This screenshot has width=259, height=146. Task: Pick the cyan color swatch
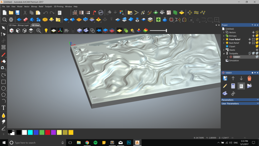point(30,132)
